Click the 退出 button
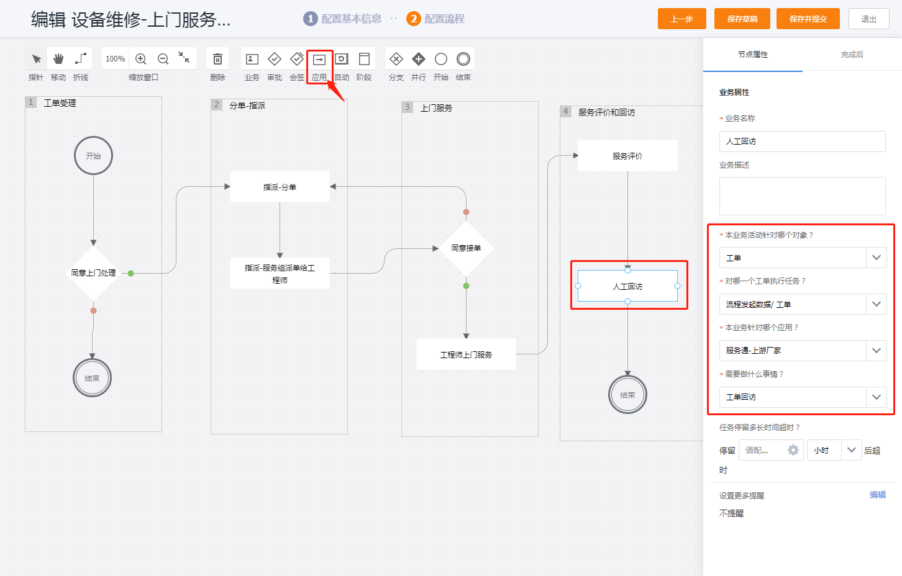902x576 pixels. pyautogui.click(x=869, y=19)
